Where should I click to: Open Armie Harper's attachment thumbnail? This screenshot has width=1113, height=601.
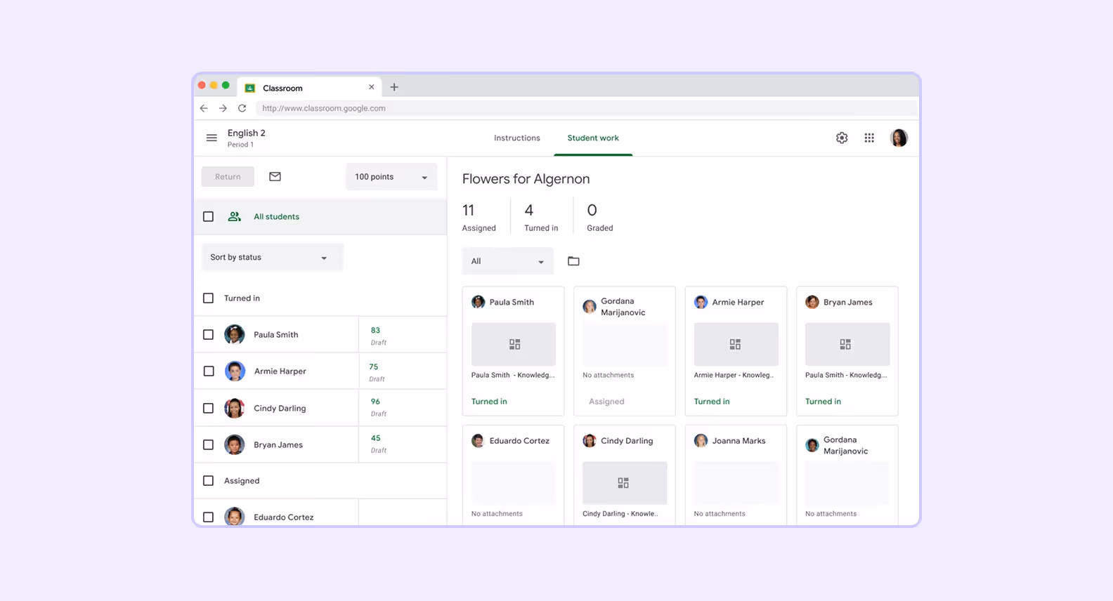tap(736, 344)
